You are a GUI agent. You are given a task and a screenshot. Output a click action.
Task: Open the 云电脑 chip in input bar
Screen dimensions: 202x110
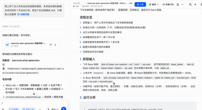click(14, 109)
